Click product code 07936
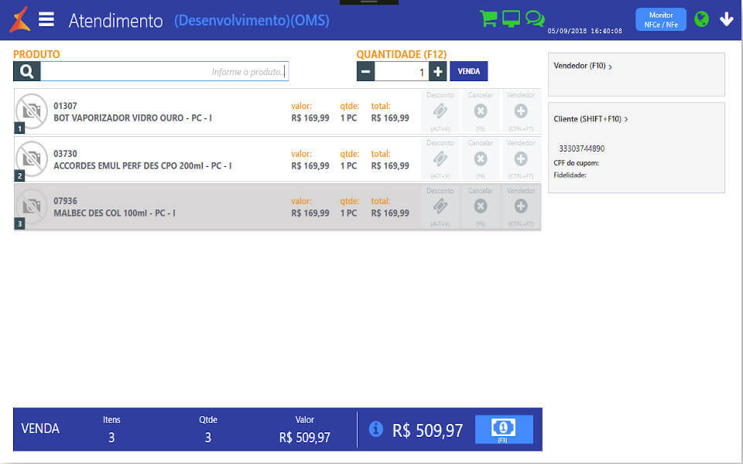The height and width of the screenshot is (464, 743). pos(65,201)
